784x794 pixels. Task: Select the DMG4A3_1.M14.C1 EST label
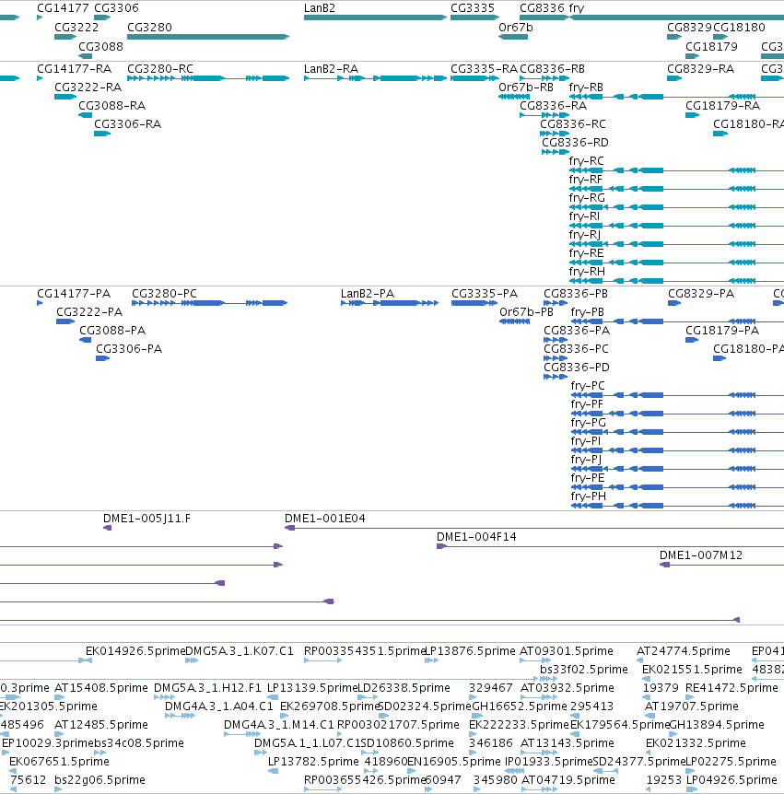click(x=279, y=725)
